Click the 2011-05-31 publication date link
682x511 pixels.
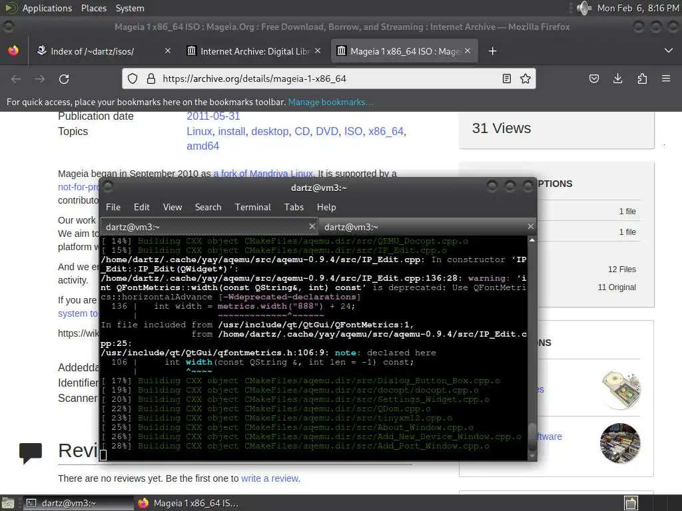[x=213, y=116]
